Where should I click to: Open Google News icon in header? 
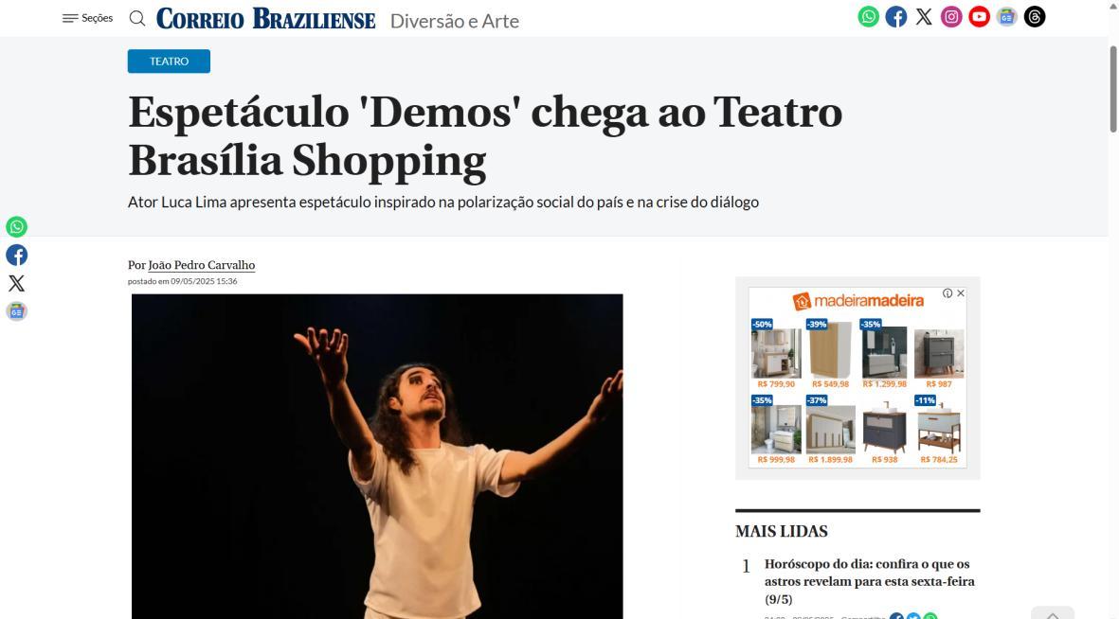(x=1007, y=17)
